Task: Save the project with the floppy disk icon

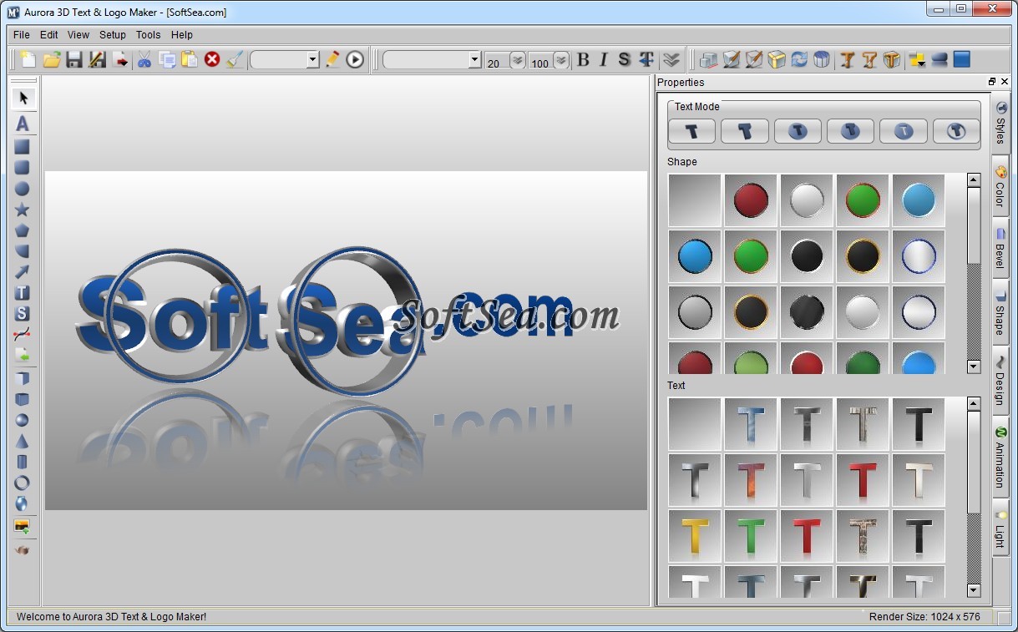Action: coord(74,59)
